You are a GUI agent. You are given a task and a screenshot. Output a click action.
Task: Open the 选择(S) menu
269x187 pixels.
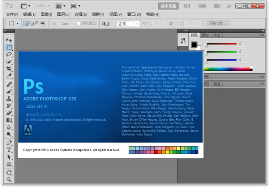tap(80, 14)
